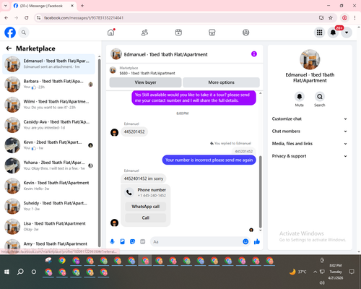Open the Marketplace storefront icon
Viewport: 361px width, 289px height.
click(x=212, y=33)
